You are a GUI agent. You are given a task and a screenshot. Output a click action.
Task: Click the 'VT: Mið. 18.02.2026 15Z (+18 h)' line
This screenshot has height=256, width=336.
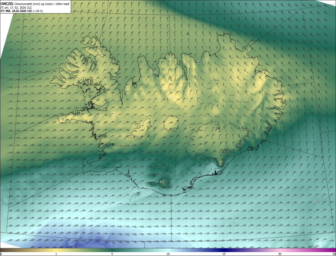(22, 11)
